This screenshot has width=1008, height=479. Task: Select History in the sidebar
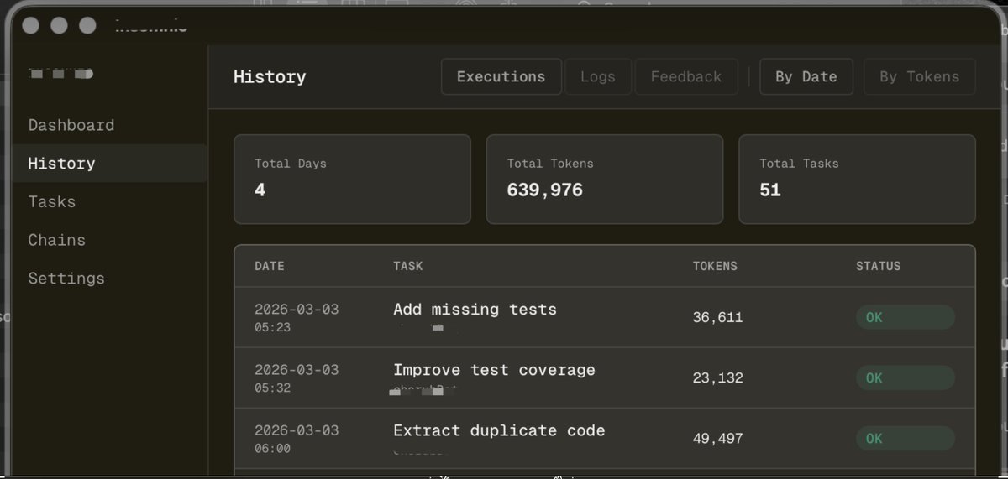[x=109, y=164]
